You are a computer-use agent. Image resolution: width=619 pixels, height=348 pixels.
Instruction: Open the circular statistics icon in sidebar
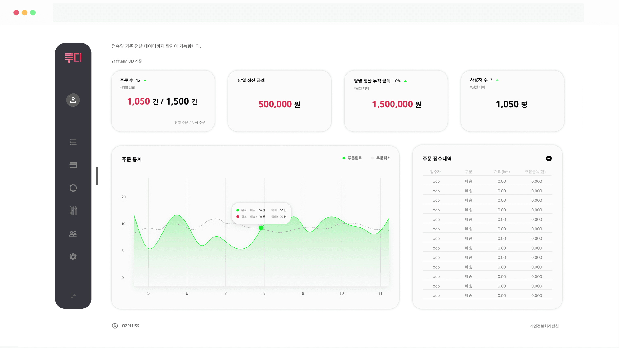click(73, 188)
